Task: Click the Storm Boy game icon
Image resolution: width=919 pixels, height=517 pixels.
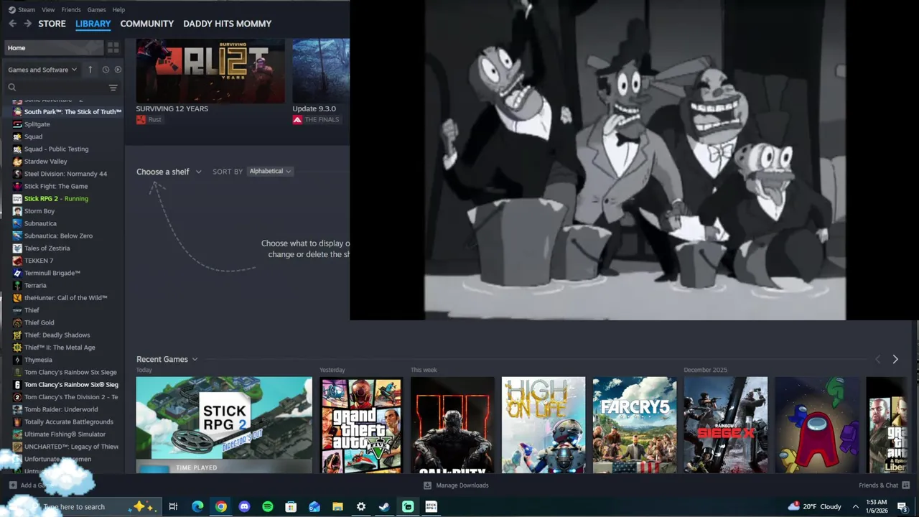Action: pyautogui.click(x=17, y=211)
